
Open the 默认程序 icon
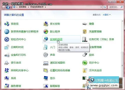coord(46,32)
